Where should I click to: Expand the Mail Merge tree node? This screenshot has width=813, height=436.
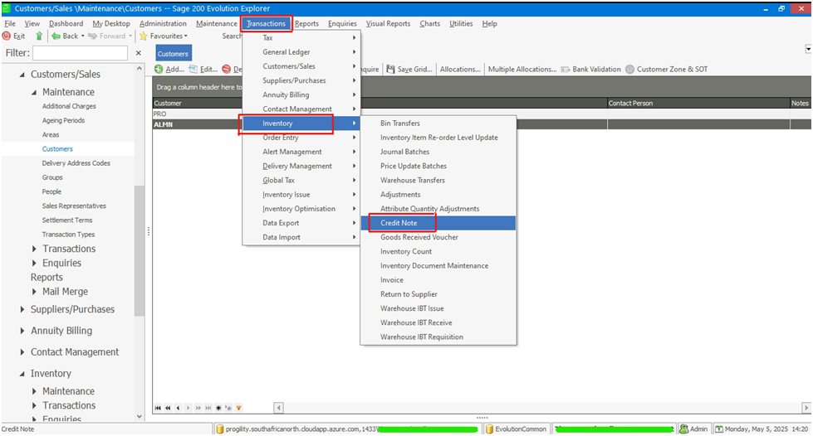point(34,292)
